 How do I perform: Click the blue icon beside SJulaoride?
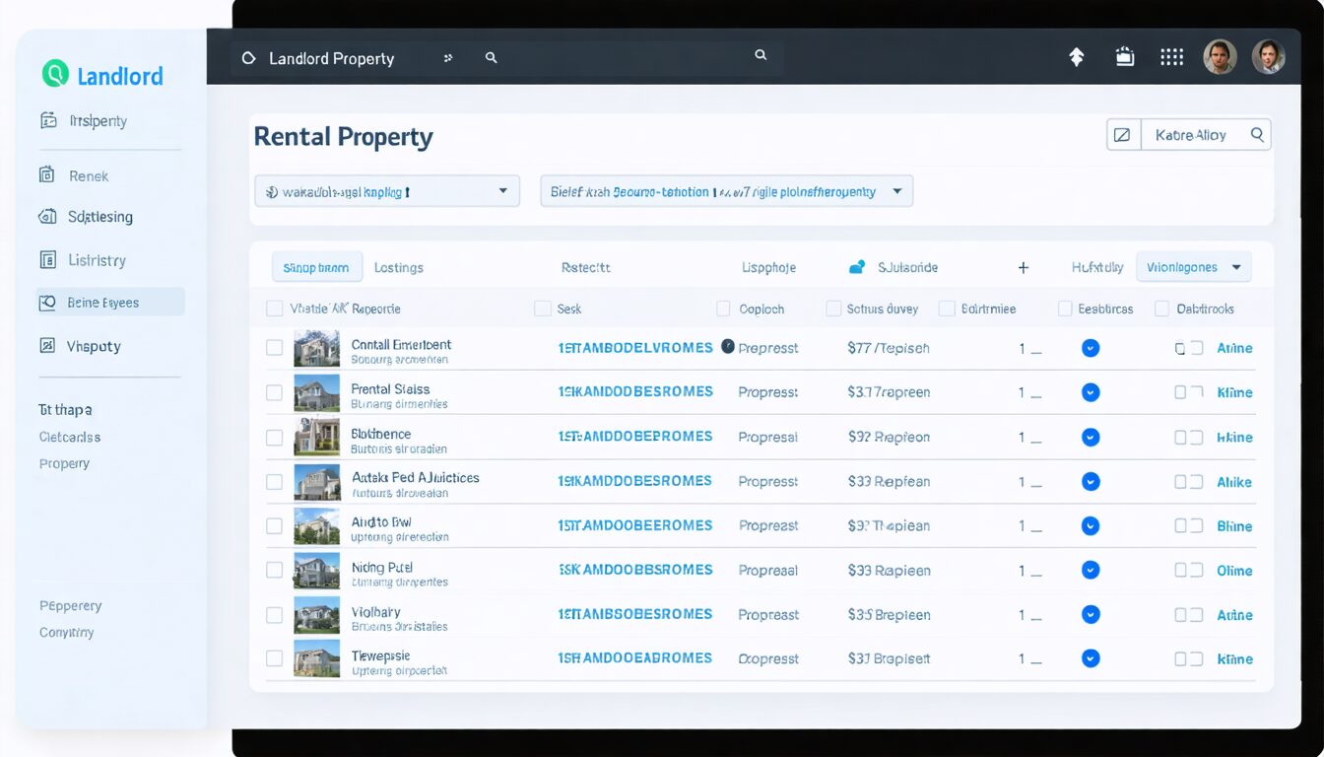[x=857, y=267]
